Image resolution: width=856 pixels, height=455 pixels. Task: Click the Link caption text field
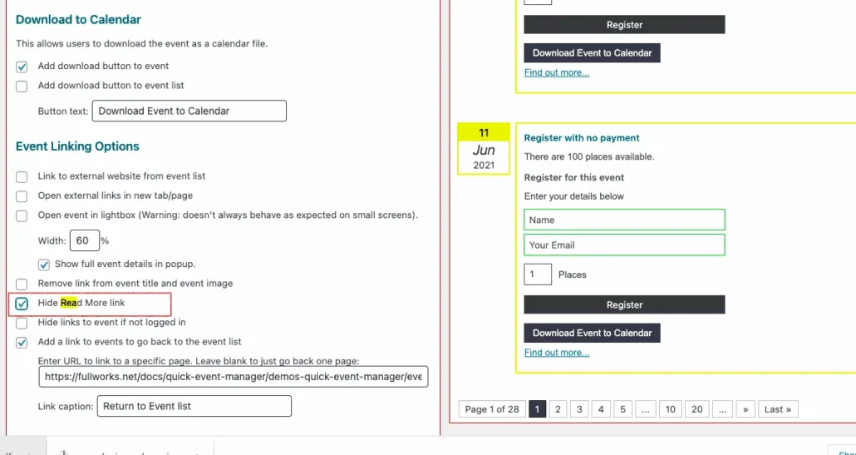click(x=194, y=406)
